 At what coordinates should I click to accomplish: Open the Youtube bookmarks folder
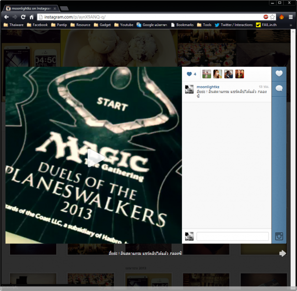point(124,25)
